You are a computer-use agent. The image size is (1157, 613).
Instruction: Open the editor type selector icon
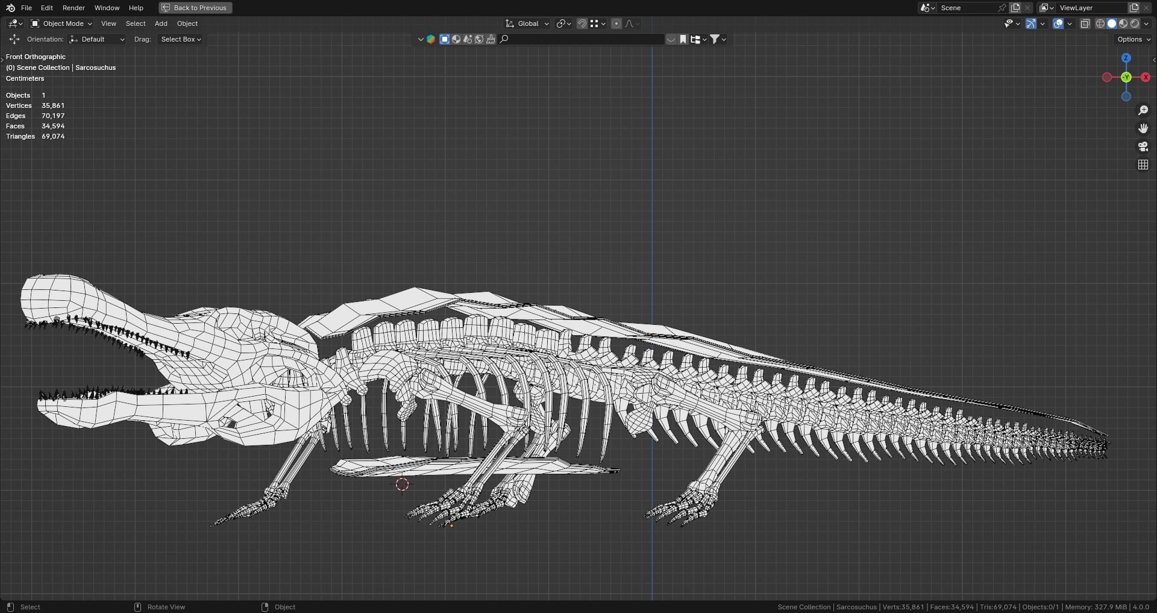(x=16, y=24)
